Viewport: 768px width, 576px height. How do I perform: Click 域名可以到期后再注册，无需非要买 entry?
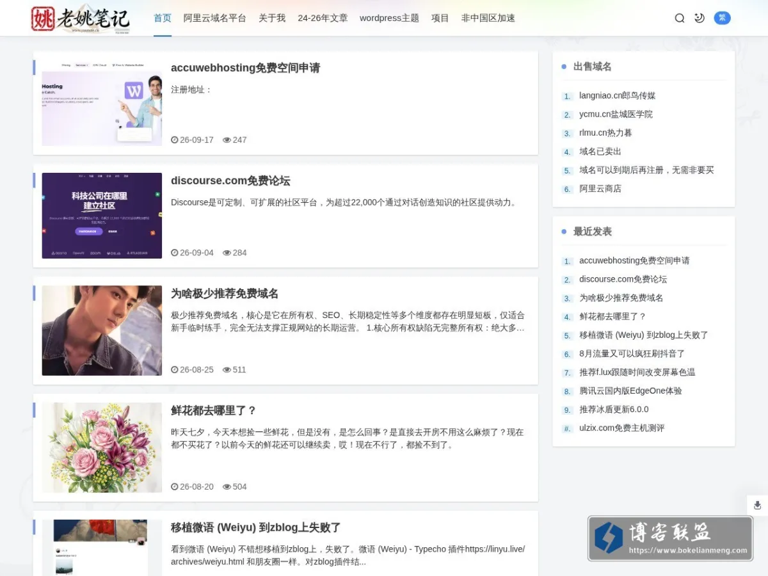click(646, 170)
